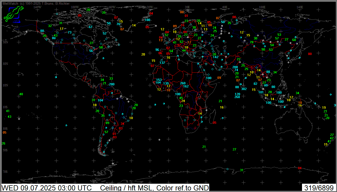Image resolution: width=337 pixels, height=192 pixels.
Task: Pick the ceiling reading '162'
Action: pos(186,86)
